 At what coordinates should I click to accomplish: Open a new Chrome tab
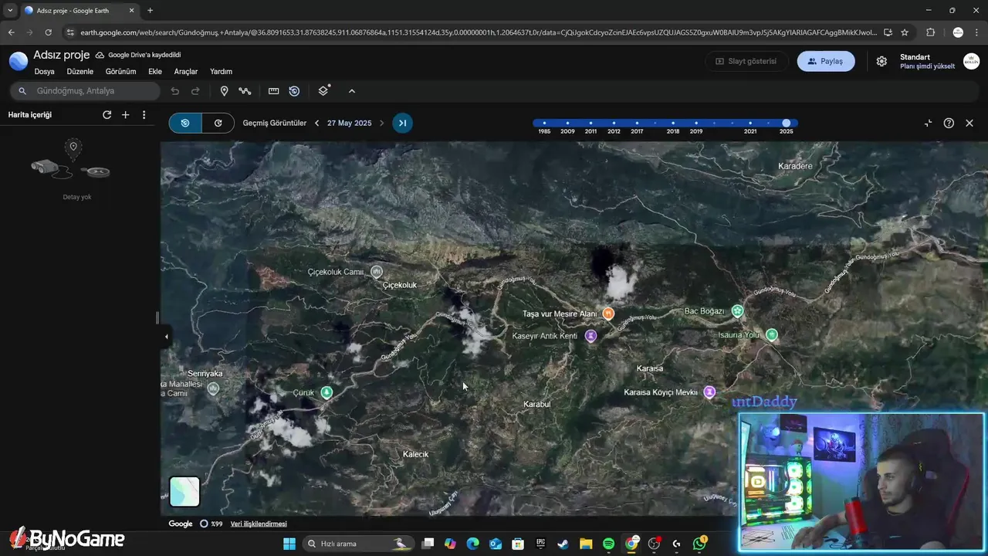click(x=150, y=11)
